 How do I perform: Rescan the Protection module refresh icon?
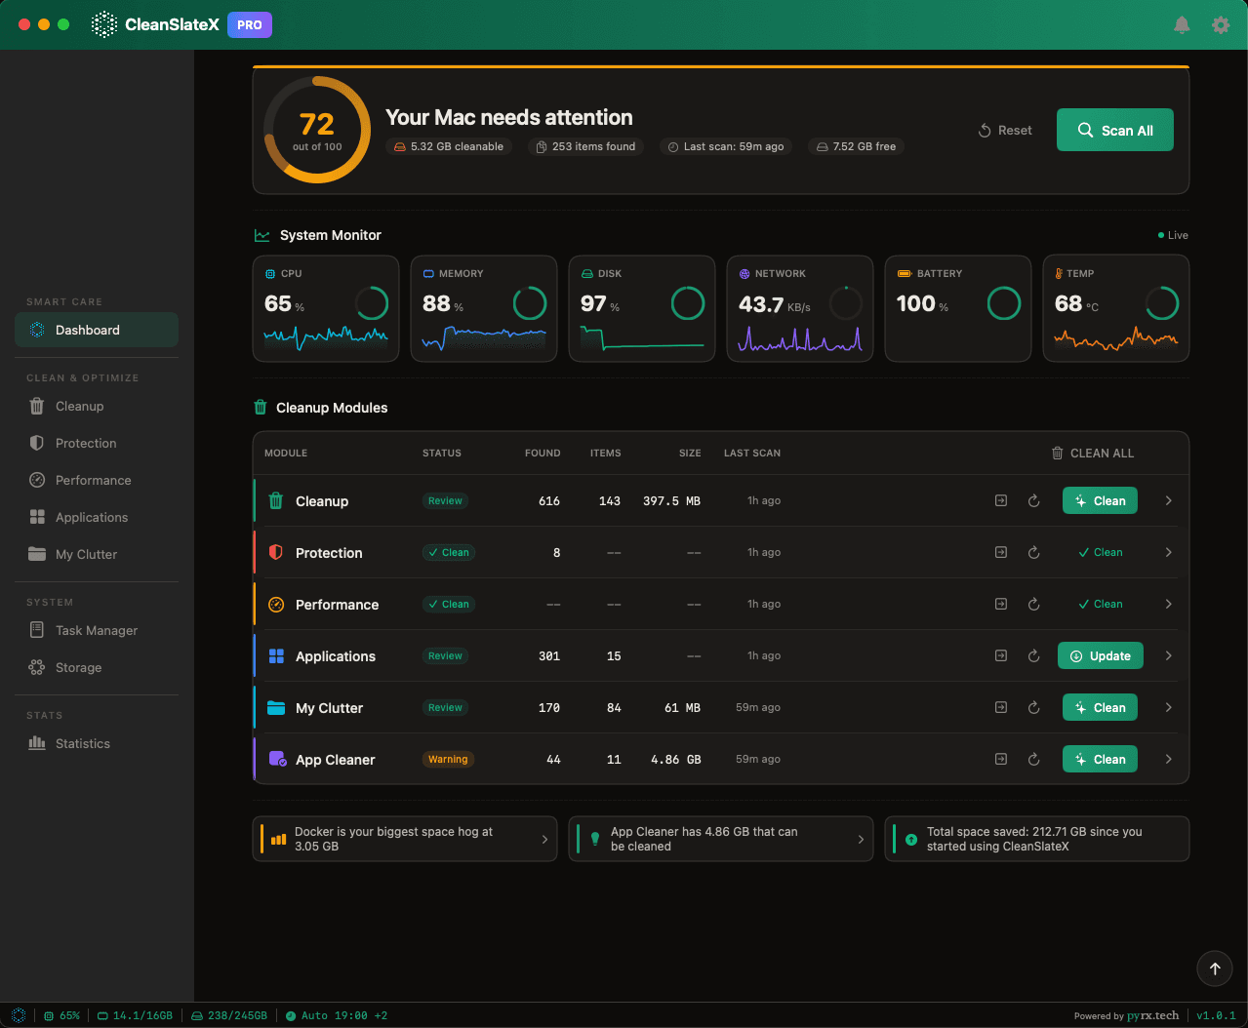pyautogui.click(x=1033, y=552)
